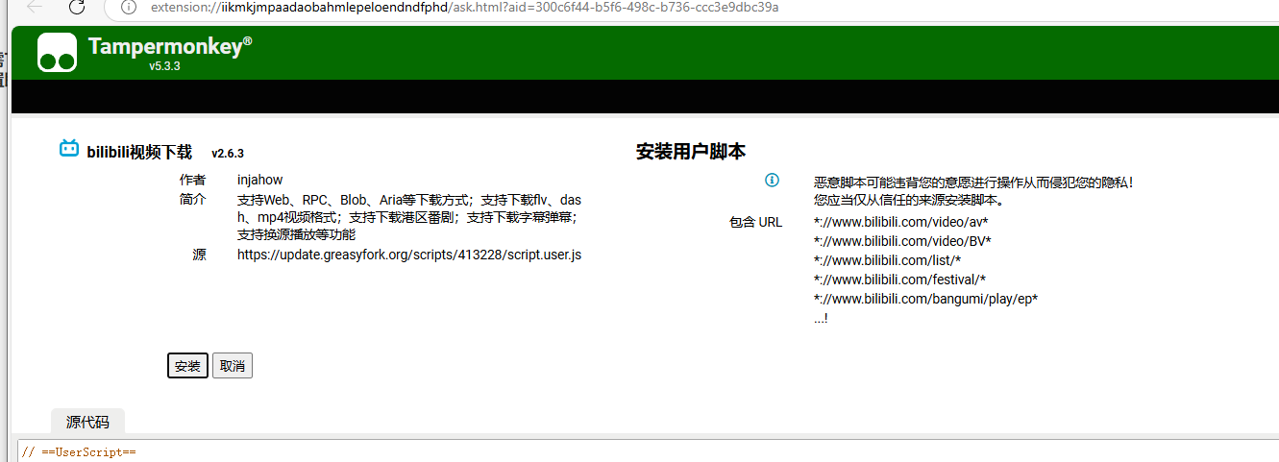This screenshot has height=462, width=1279.
Task: Click the *://www.bilibili.com/festival/* entry
Action: point(899,280)
